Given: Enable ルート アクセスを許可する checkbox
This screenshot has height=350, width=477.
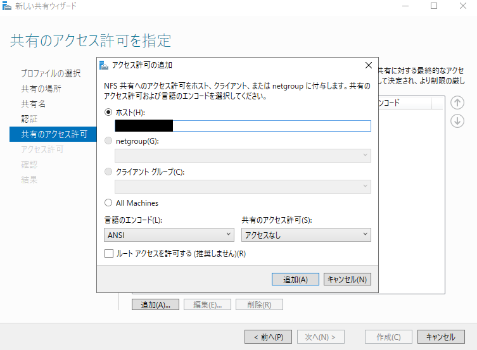Looking at the screenshot, I should tap(109, 253).
